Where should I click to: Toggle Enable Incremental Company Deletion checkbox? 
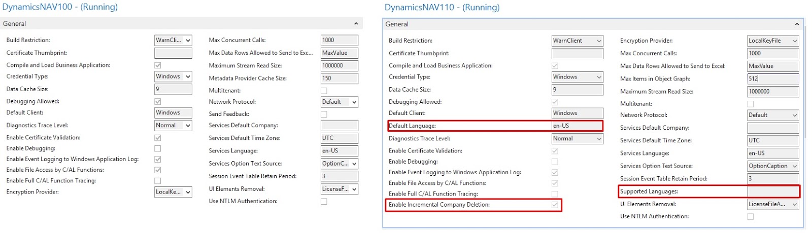555,205
